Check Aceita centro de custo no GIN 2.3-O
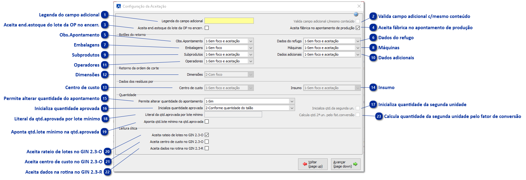526x180 pixels. (207, 142)
